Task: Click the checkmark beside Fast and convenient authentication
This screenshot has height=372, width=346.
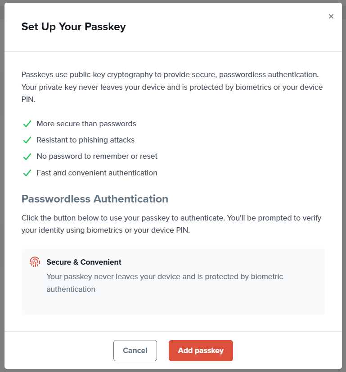Action: pyautogui.click(x=27, y=173)
